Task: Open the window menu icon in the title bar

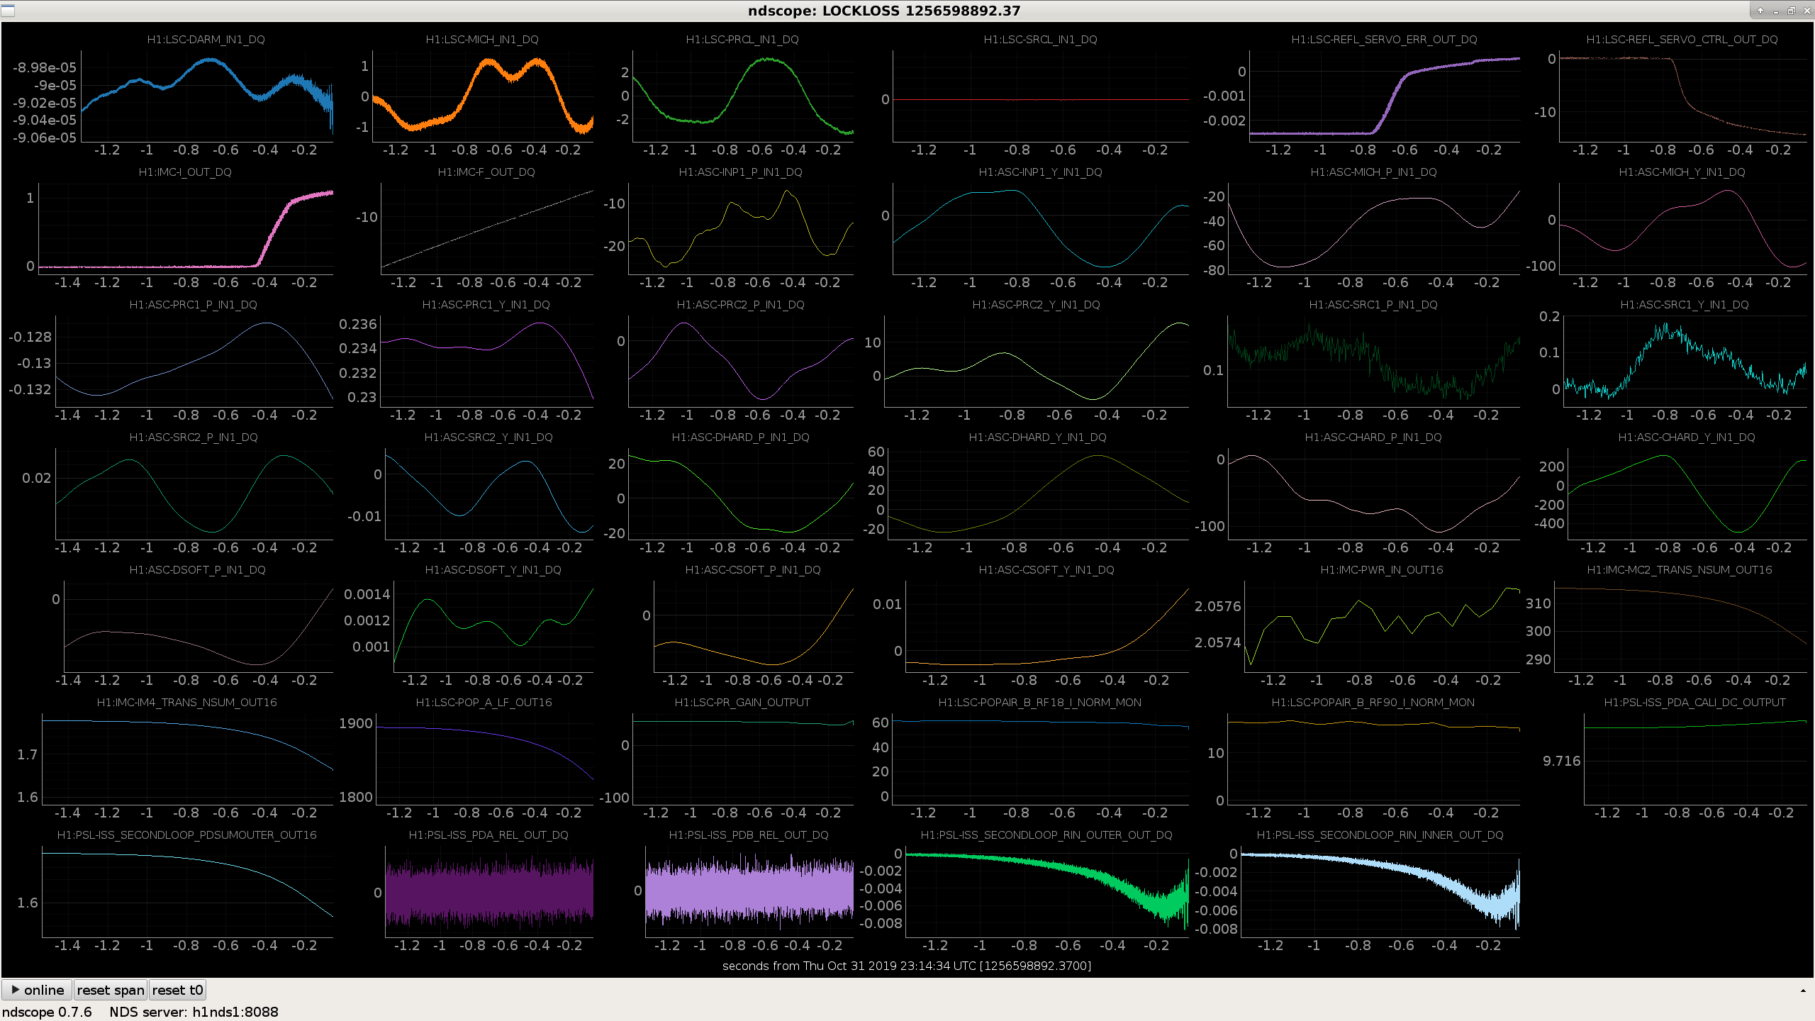Action: pyautogui.click(x=8, y=11)
